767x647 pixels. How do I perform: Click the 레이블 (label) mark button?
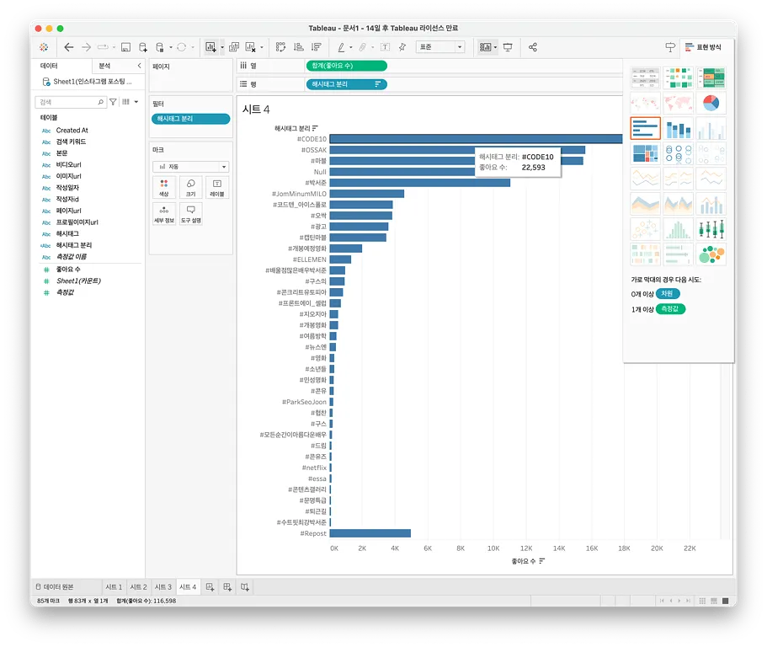216,187
